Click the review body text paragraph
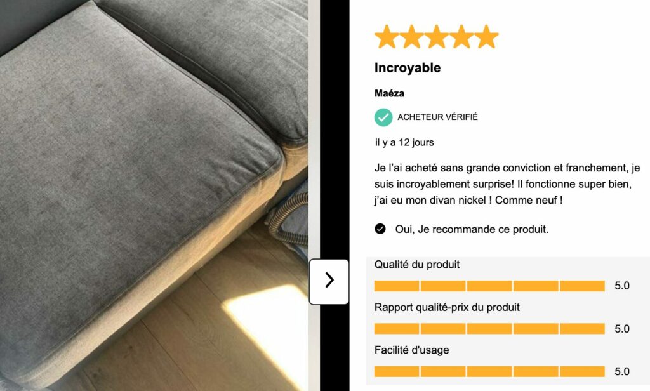Screen dimensions: 650x391 [507, 184]
